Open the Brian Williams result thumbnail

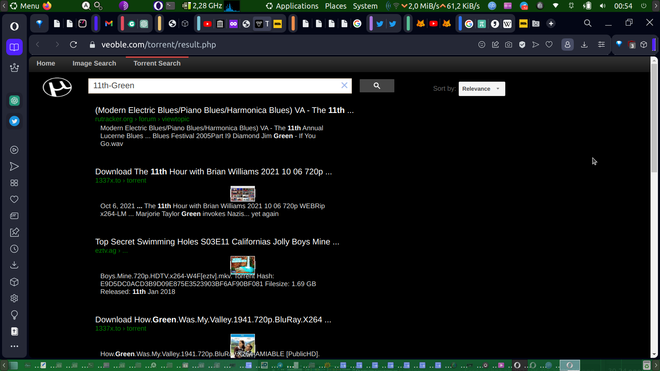pyautogui.click(x=243, y=193)
